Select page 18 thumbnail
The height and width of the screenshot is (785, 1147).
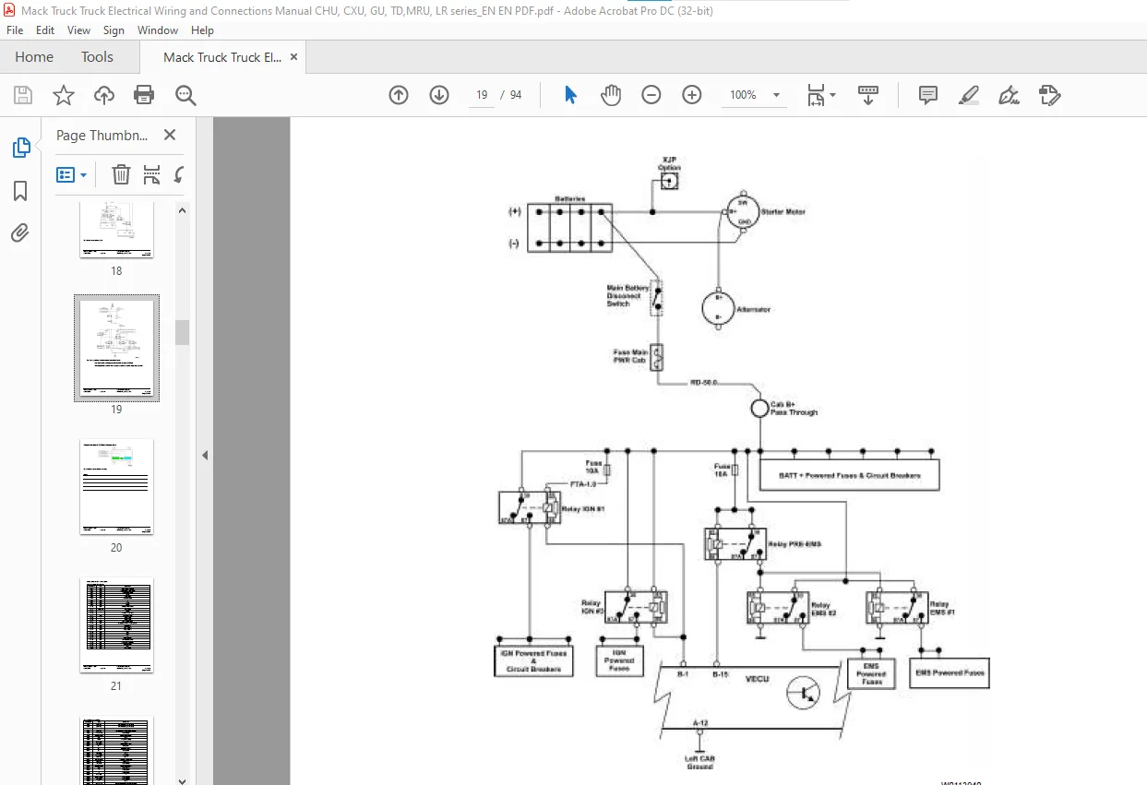point(116,230)
